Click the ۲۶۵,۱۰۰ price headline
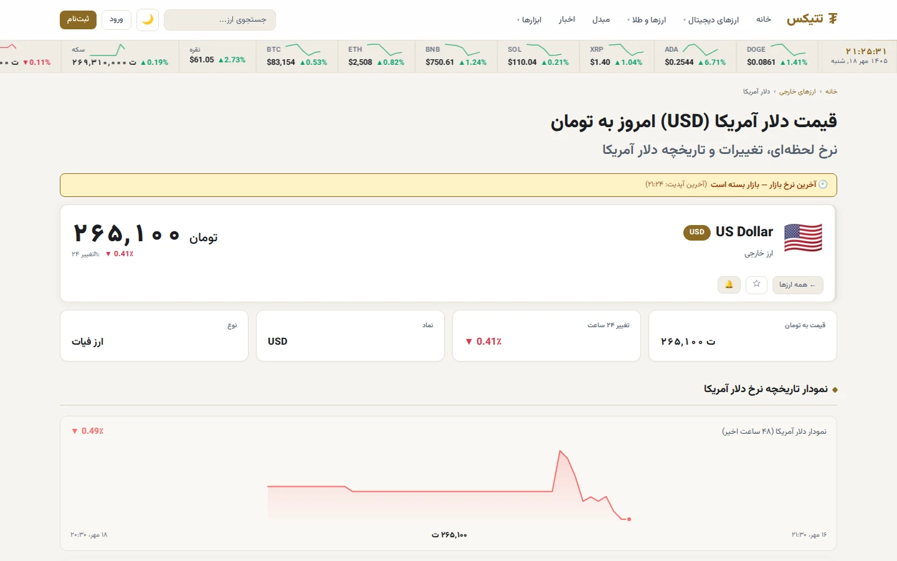 [x=127, y=234]
